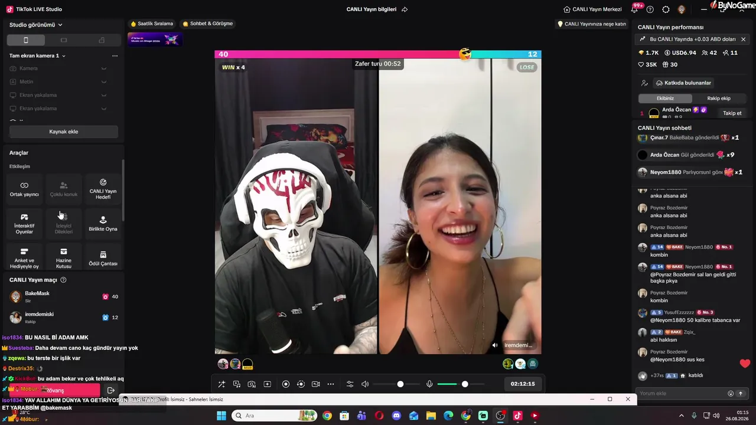
Task: Send comment with the arrow button
Action: (741, 394)
